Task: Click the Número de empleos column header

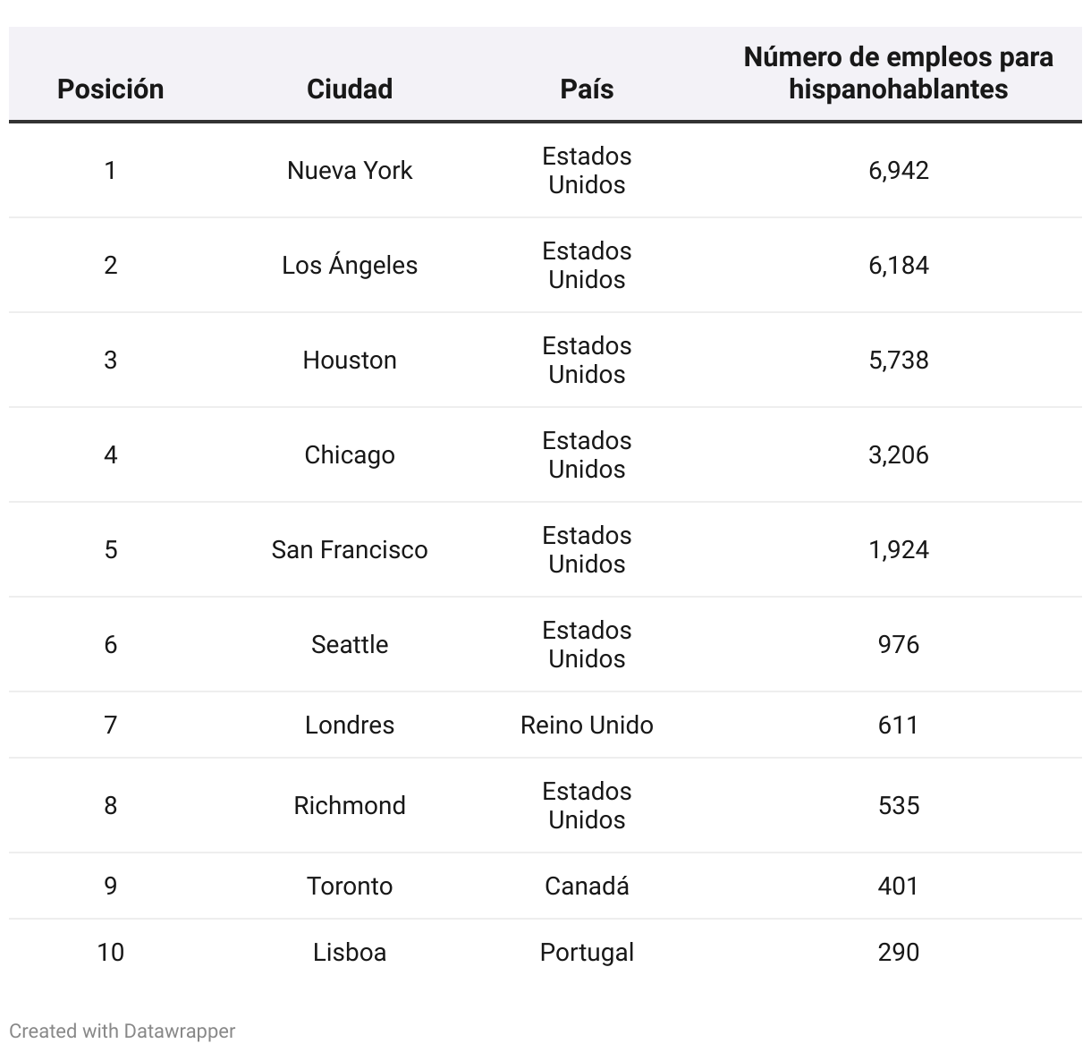Action: pyautogui.click(x=898, y=72)
